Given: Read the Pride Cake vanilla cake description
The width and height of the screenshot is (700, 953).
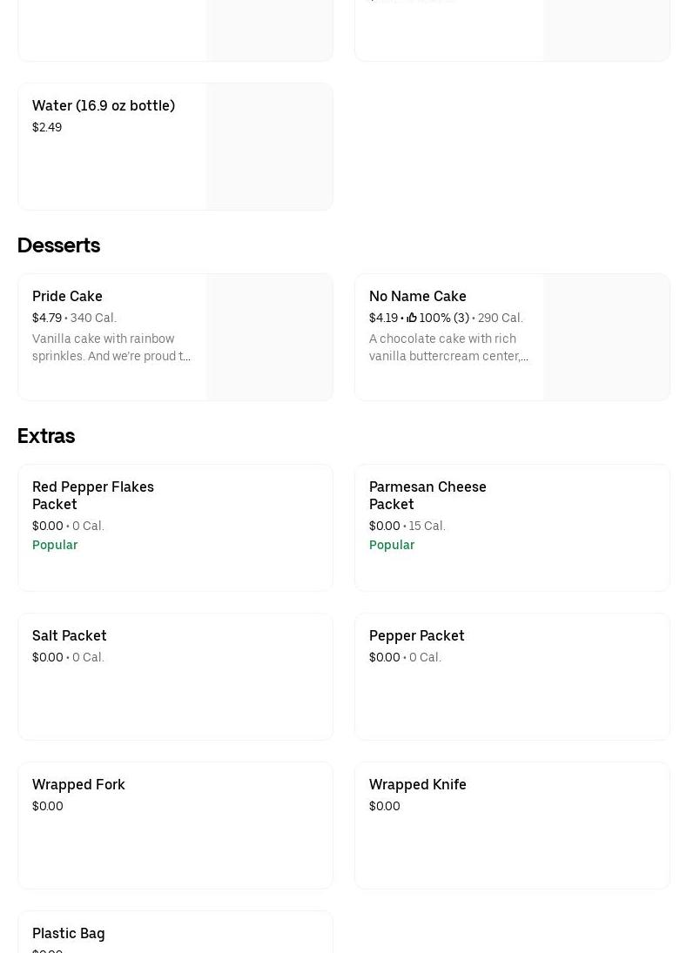Looking at the screenshot, I should tap(111, 347).
